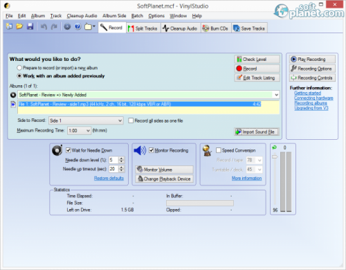Open the Upgrading from V3 link

pos(311,108)
